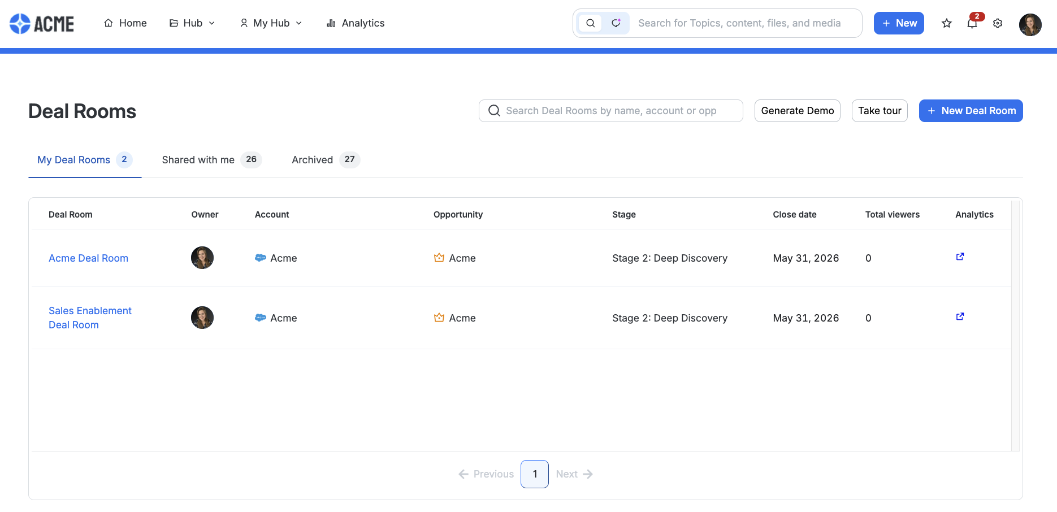Click opportunity crown icon in Sales Enablement row
The image size is (1057, 512).
(x=439, y=318)
